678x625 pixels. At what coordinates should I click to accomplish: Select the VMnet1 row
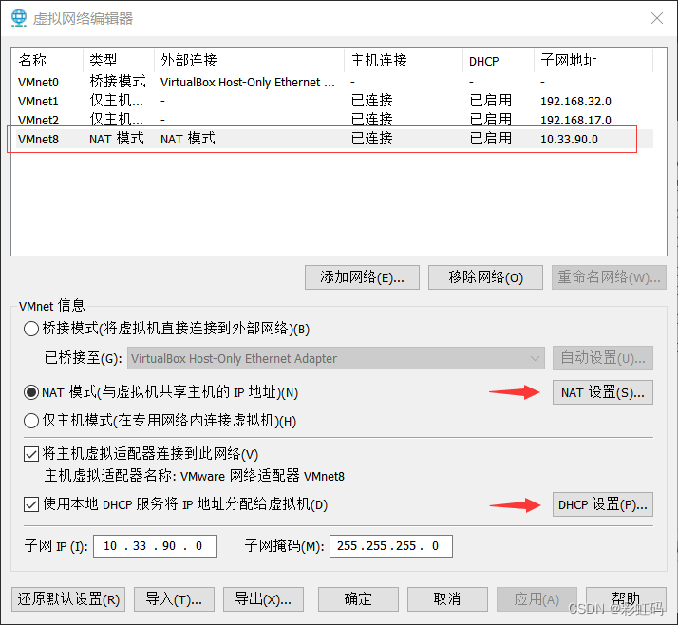tap(334, 101)
